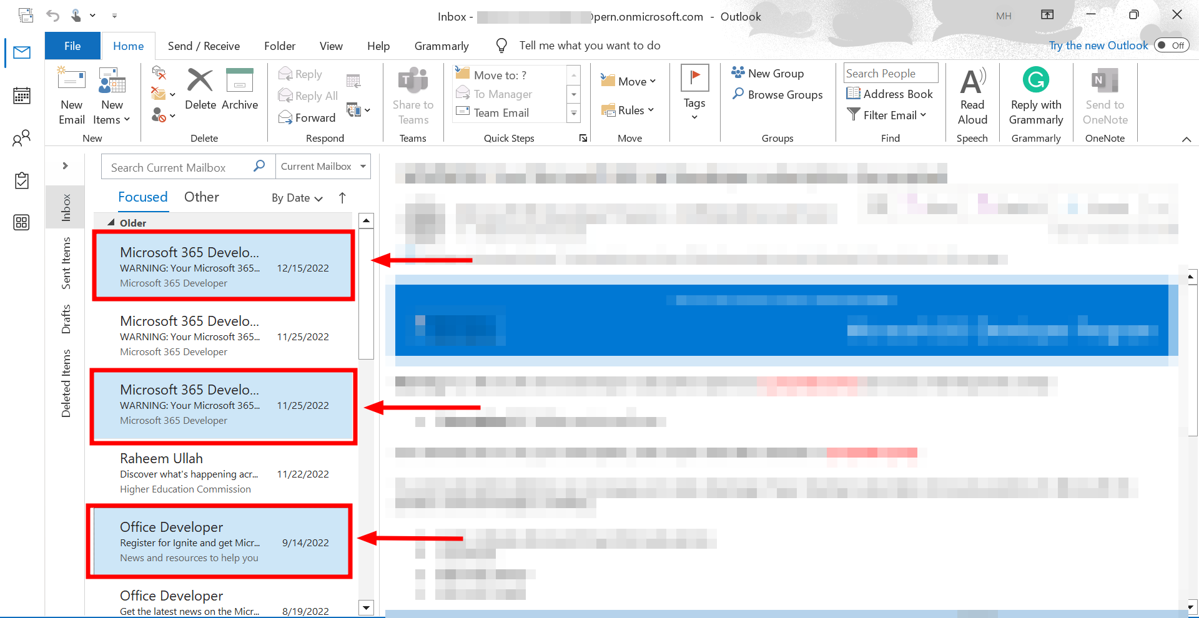This screenshot has width=1199, height=618.
Task: Click the Forward icon in Respond group
Action: click(307, 117)
